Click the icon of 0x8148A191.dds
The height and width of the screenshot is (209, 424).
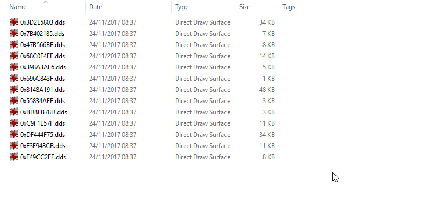[x=14, y=89]
